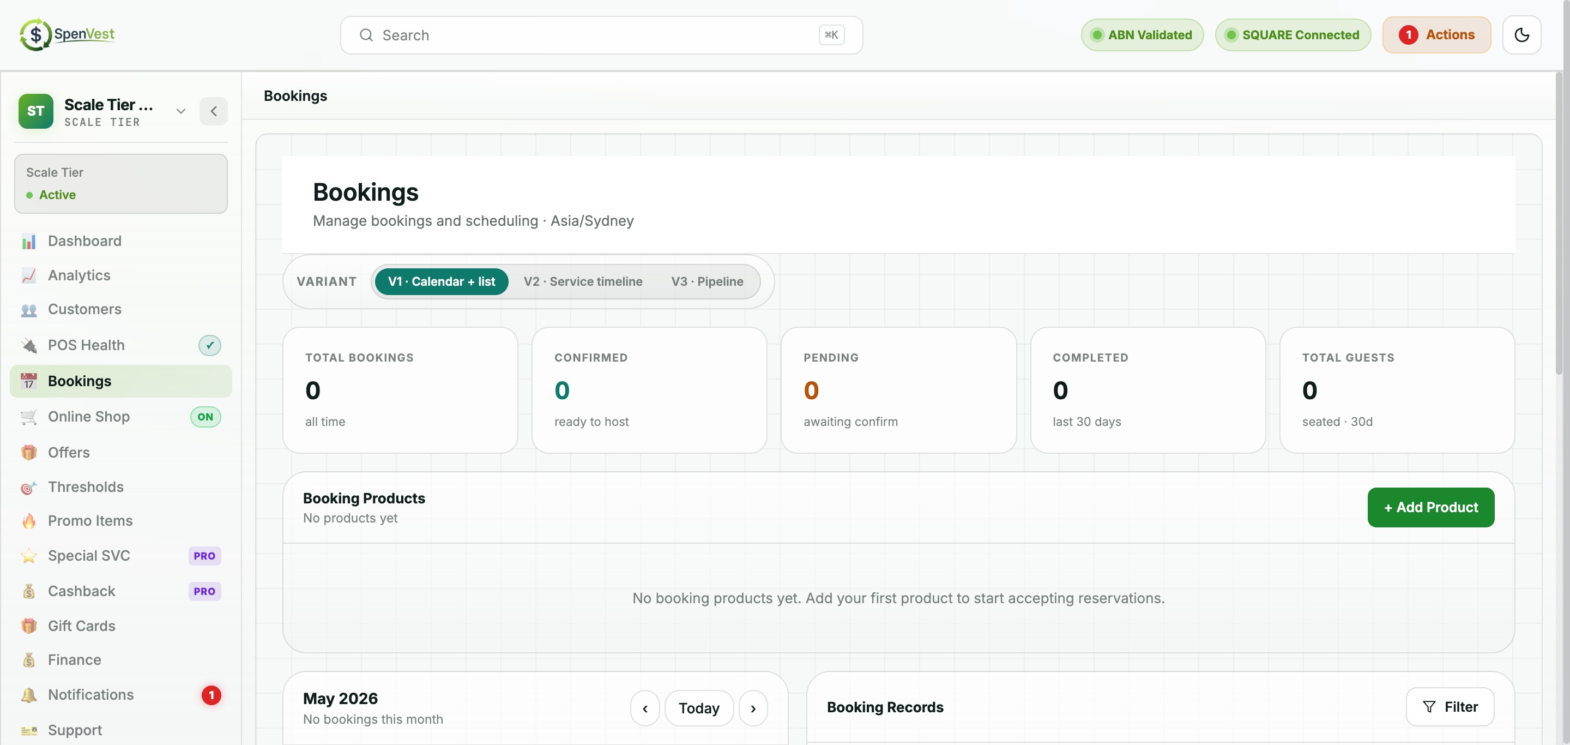Screen dimensions: 1570x745
Task: Click the Cashback money bag icon
Action: tap(29, 591)
